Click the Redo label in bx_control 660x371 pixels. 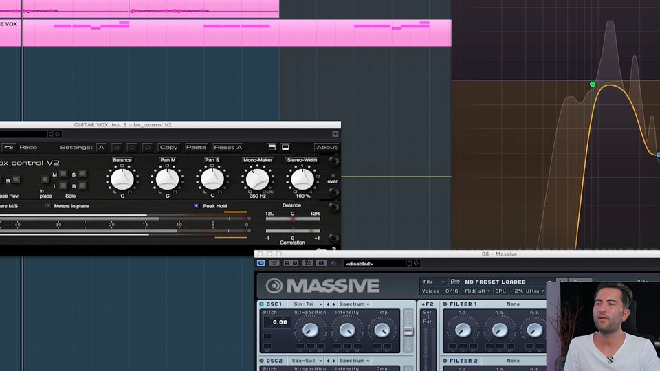(28, 147)
